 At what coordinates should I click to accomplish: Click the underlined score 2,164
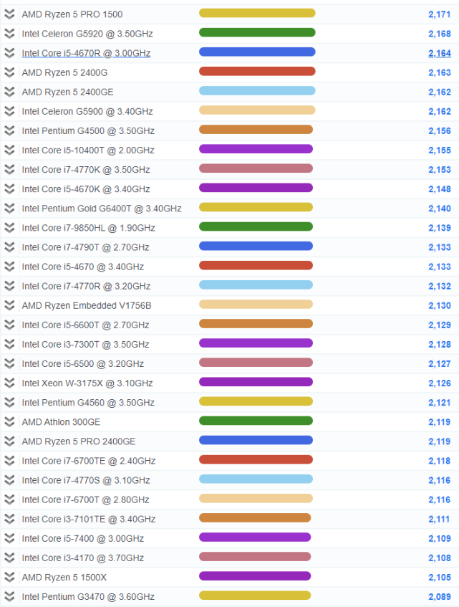[439, 53]
